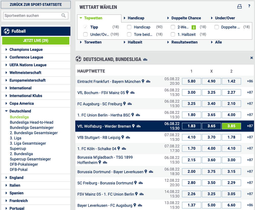
Task: Expand the Conference League tree arrow
Action: coord(6,57)
